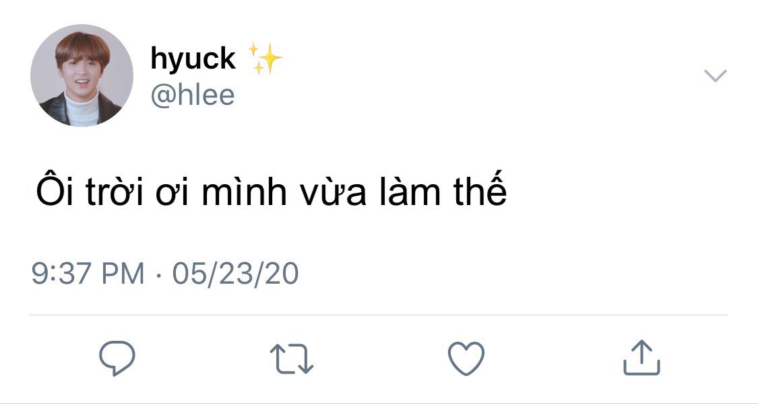Open the tweet options chevron menu
758x404 pixels.
[715, 75]
